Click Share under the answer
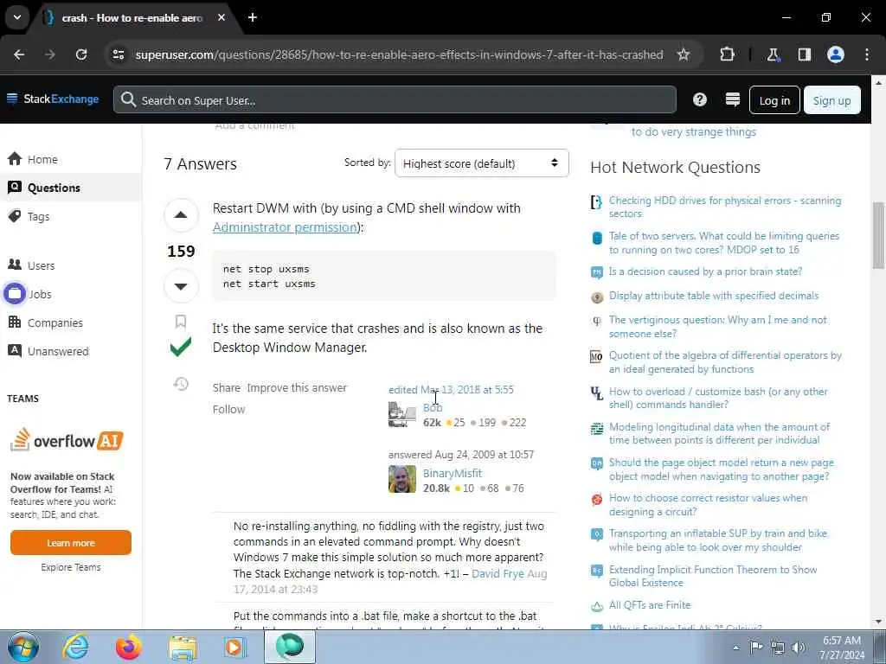Viewport: 886px width, 664px height. tap(227, 388)
